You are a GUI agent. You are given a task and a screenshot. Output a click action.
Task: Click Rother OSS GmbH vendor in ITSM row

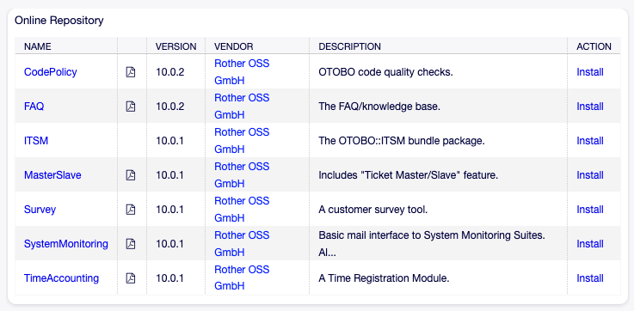tap(242, 141)
